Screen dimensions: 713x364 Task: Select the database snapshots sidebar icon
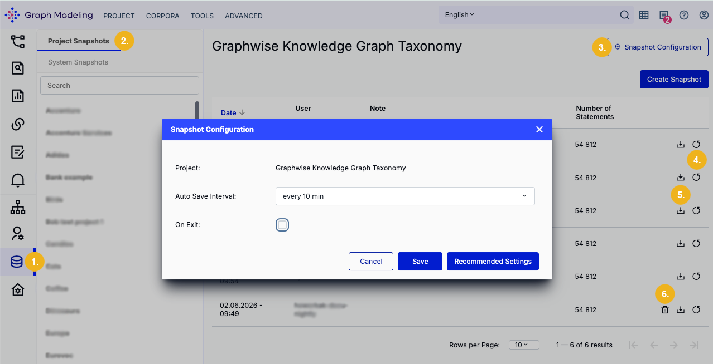pyautogui.click(x=17, y=262)
